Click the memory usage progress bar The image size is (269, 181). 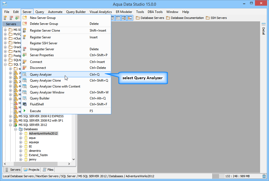(218, 176)
